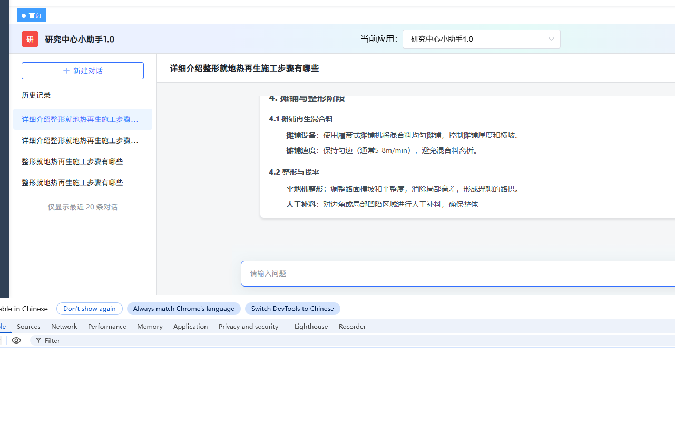Toggle the DevTools eye live expression icon

[x=16, y=340]
